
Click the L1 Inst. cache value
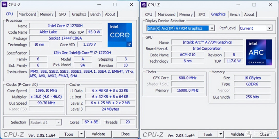[110, 97]
